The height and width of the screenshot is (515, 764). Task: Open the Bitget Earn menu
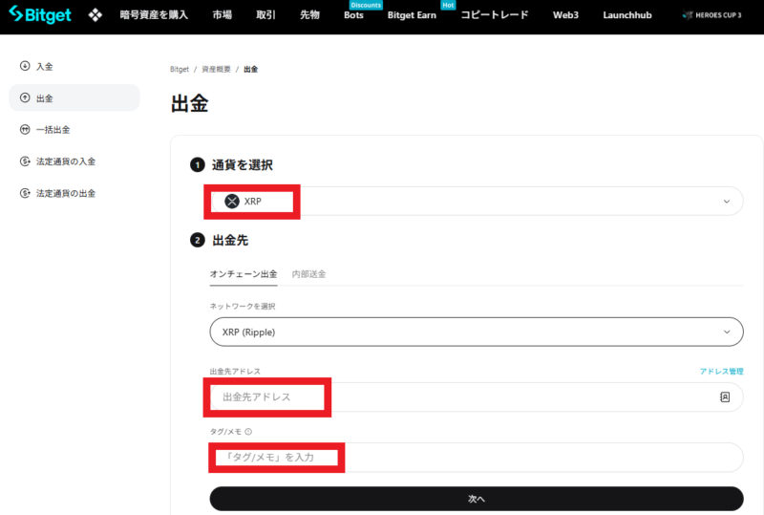[412, 15]
